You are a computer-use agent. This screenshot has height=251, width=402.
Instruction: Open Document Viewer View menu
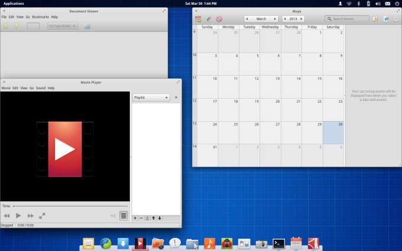point(20,17)
